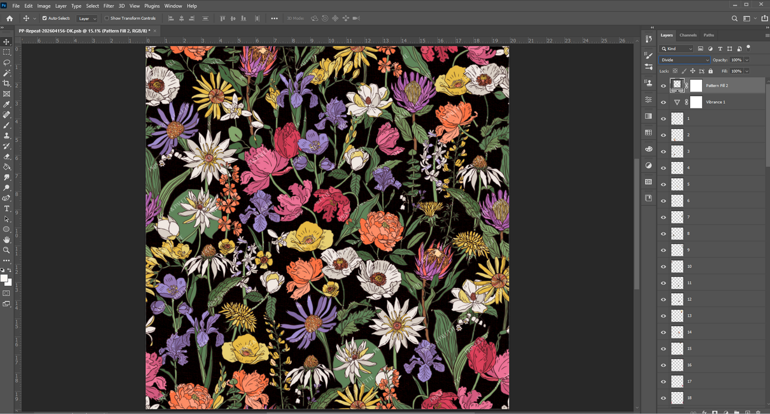Activate the Horizontal Type tool
The height and width of the screenshot is (414, 770).
6,209
